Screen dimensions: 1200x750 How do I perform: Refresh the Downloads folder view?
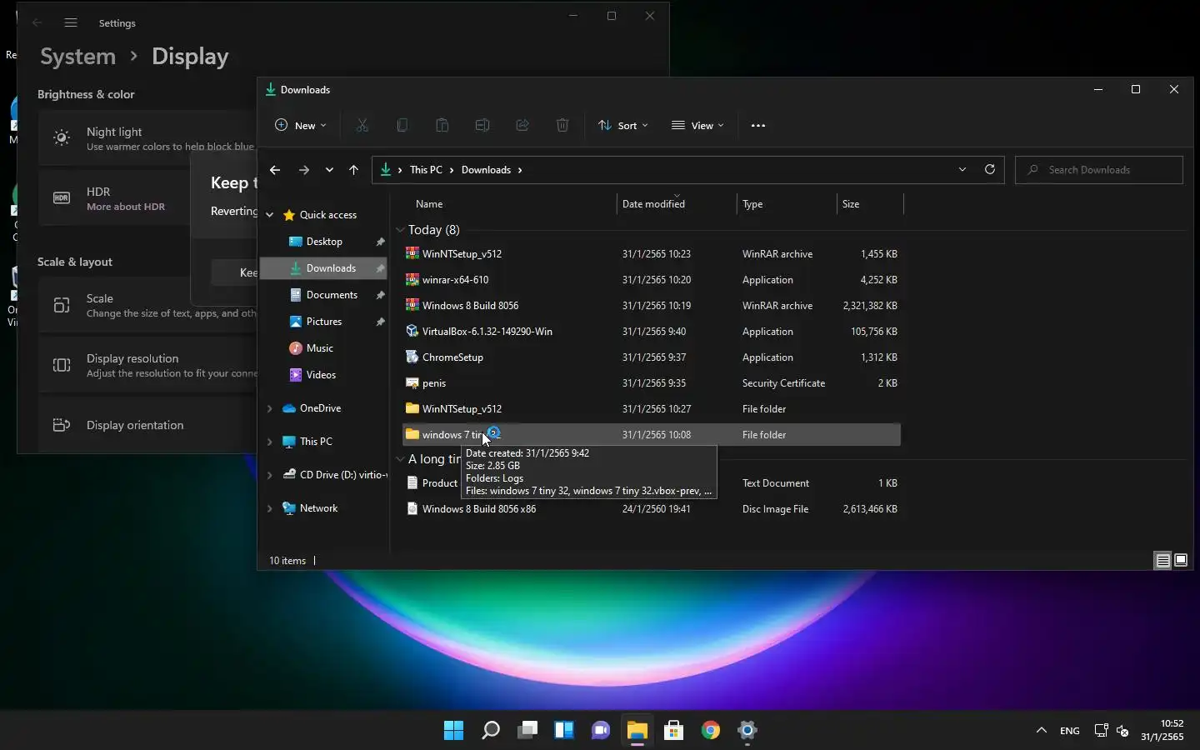[x=990, y=169]
